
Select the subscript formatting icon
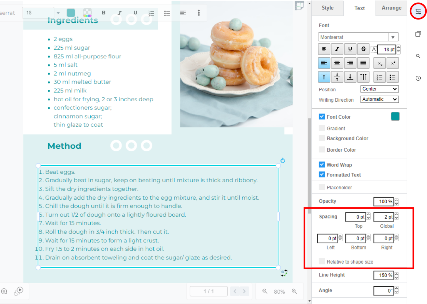click(x=380, y=63)
